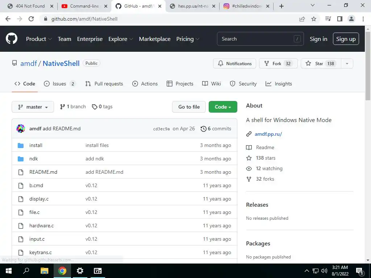Click the browser address bar URL
371x278 pixels.
click(x=84, y=19)
